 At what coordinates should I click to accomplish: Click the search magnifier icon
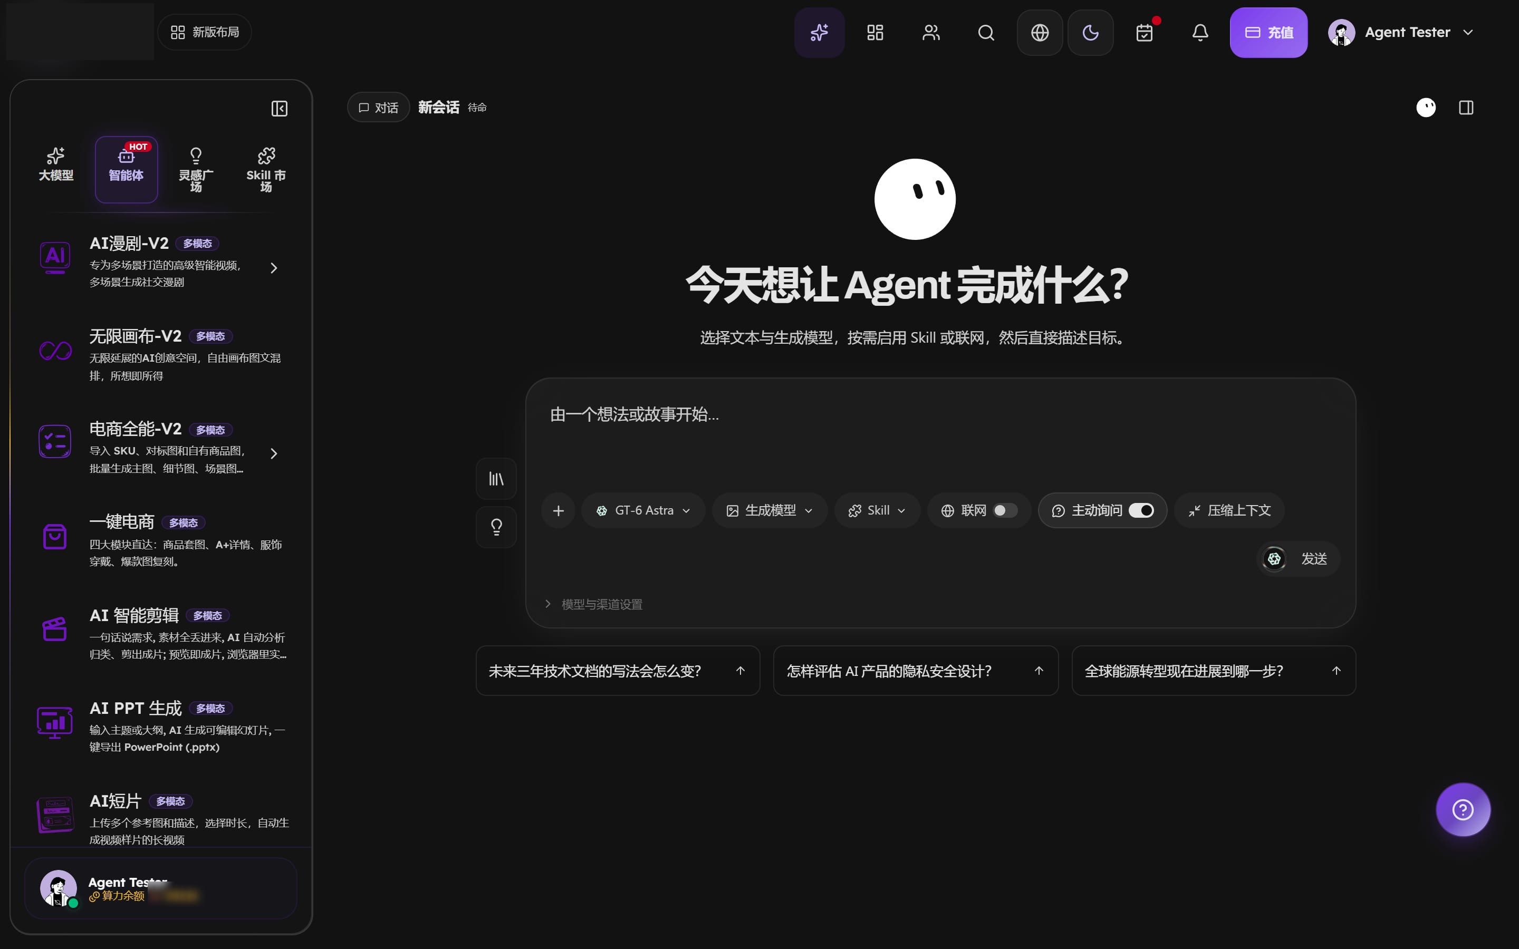point(986,33)
